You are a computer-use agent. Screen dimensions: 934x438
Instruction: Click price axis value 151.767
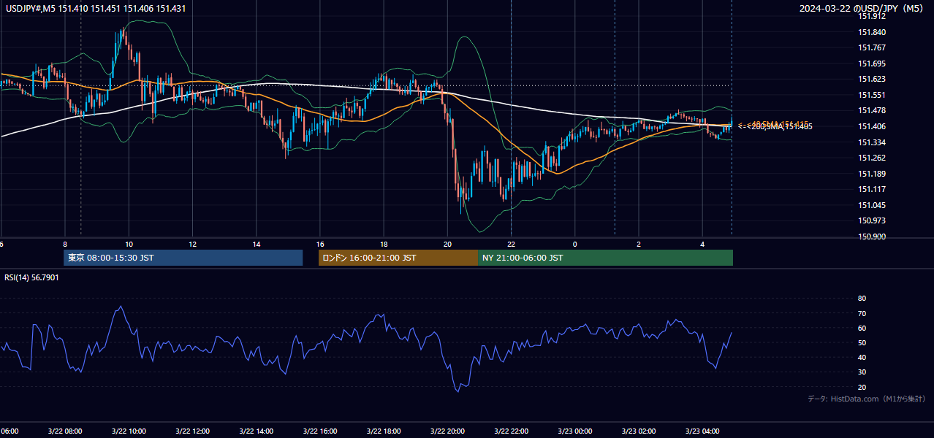(871, 47)
